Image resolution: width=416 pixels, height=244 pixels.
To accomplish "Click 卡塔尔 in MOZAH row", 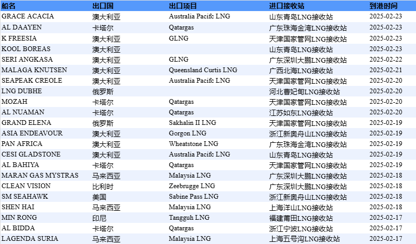I will [103, 103].
